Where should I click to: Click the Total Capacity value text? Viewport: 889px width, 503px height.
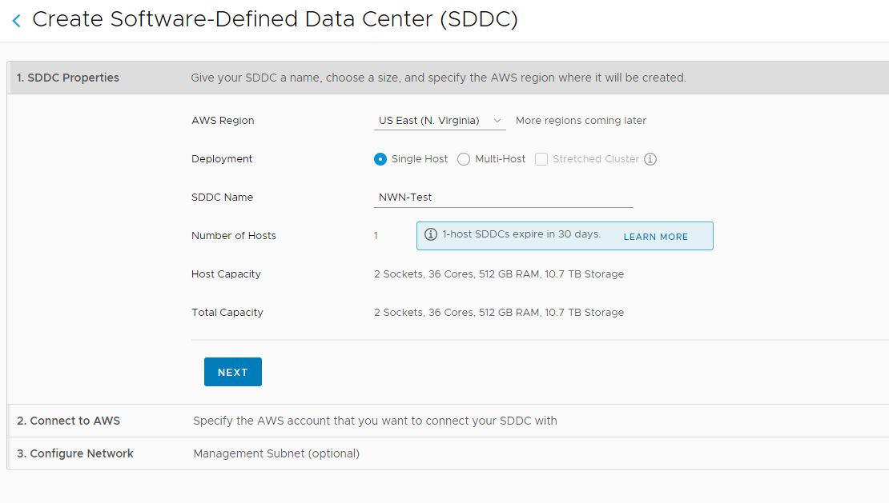tap(498, 313)
